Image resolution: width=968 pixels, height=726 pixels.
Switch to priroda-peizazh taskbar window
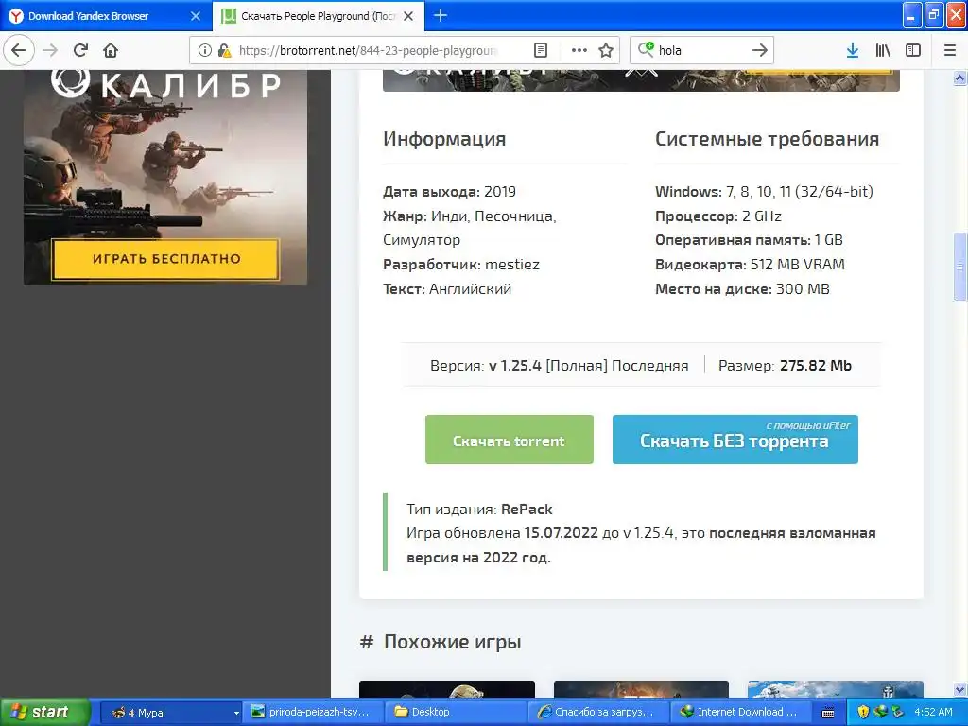312,713
